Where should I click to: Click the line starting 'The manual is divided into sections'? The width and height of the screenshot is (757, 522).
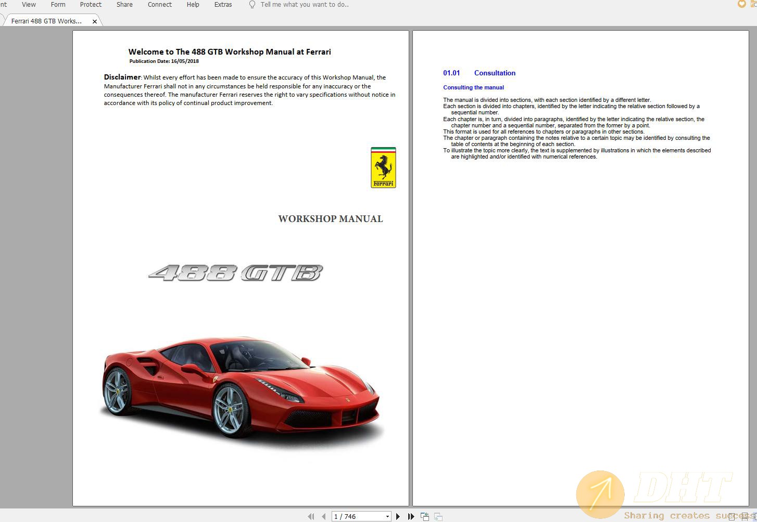pyautogui.click(x=547, y=100)
